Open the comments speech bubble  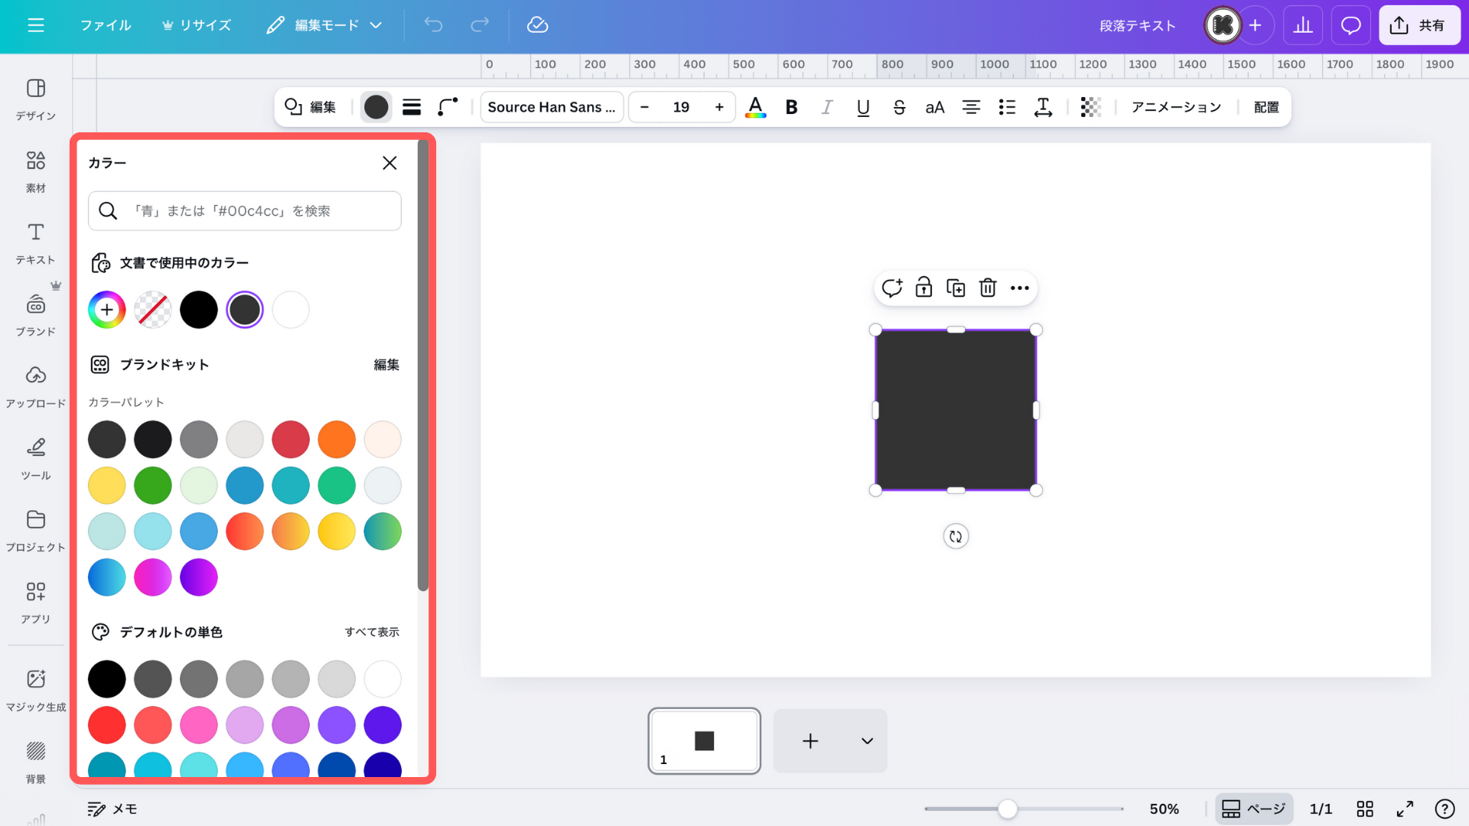tap(1351, 25)
